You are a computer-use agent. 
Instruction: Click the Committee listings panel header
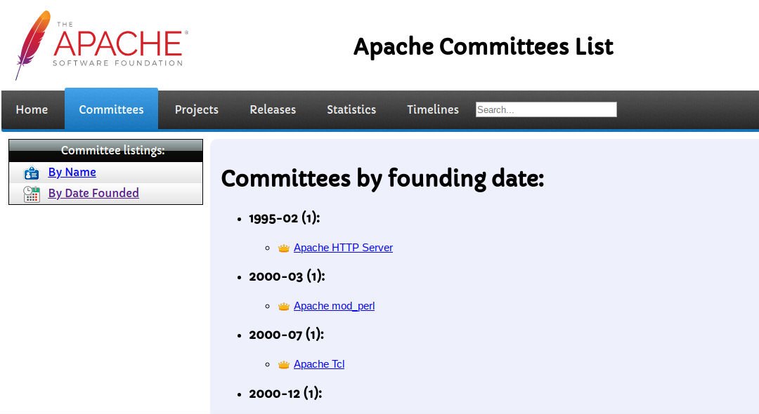[x=105, y=150]
